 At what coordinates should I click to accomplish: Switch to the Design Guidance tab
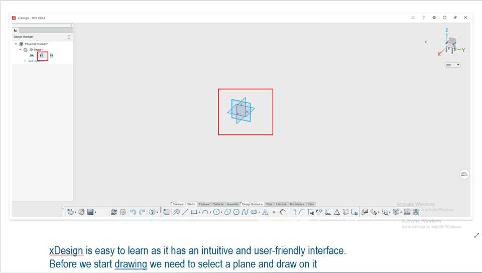coord(253,204)
